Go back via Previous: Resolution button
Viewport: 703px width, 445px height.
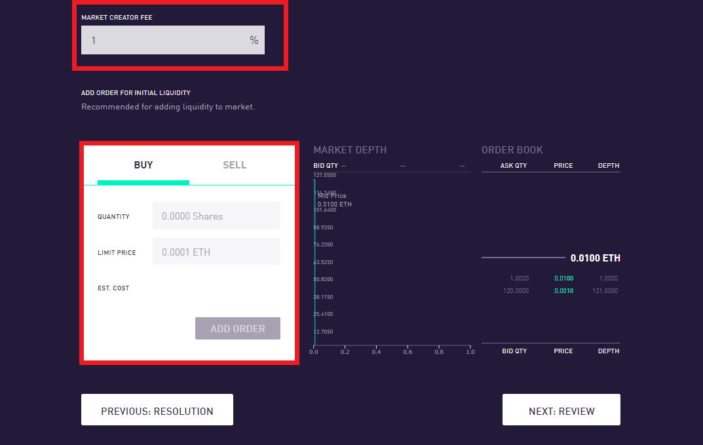click(x=157, y=410)
